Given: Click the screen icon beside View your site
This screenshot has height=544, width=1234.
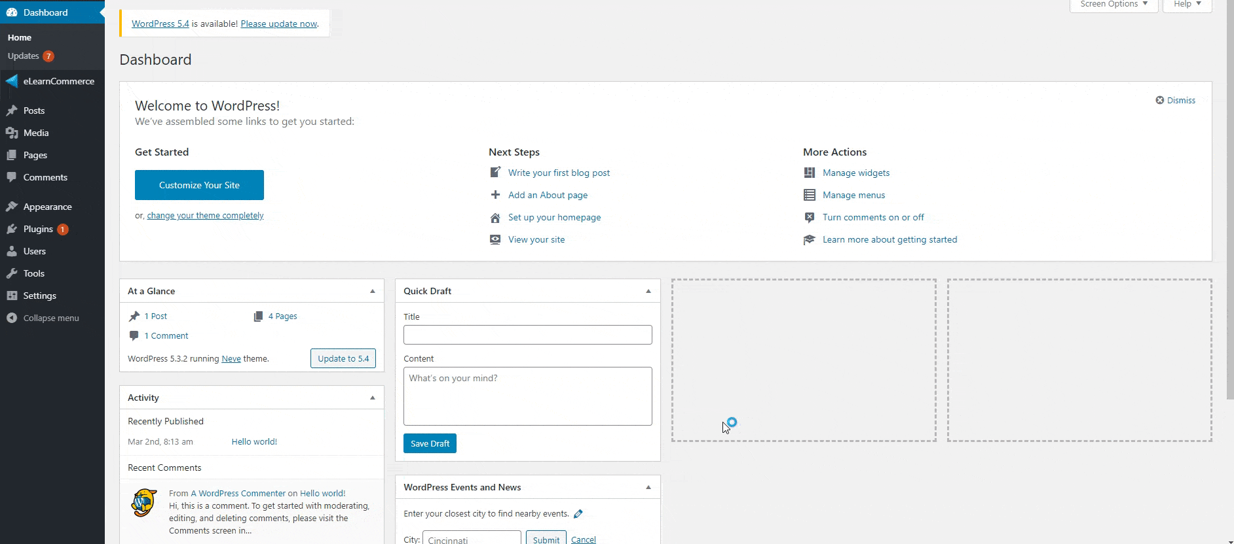Looking at the screenshot, I should (495, 239).
